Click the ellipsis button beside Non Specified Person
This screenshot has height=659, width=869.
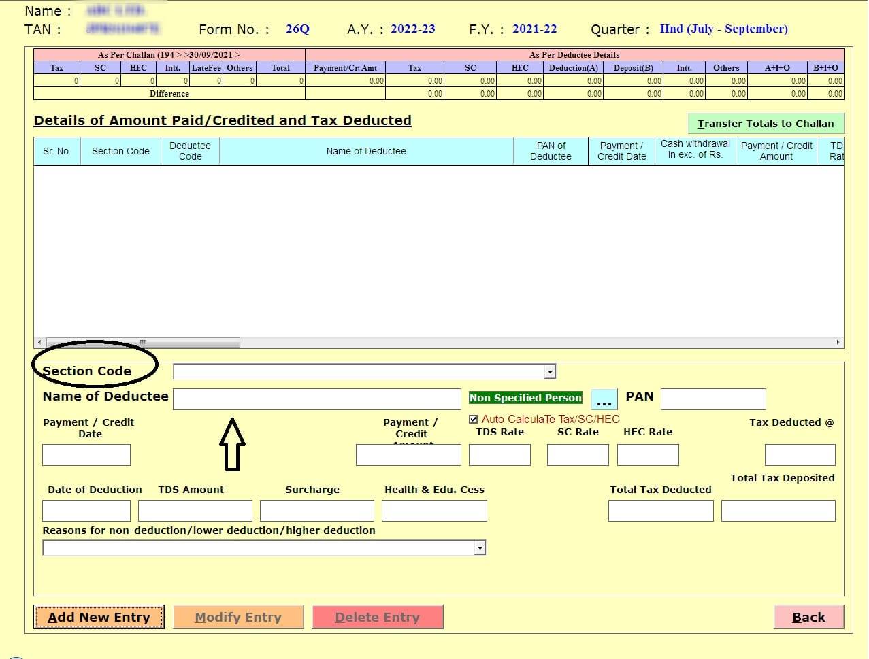[604, 399]
